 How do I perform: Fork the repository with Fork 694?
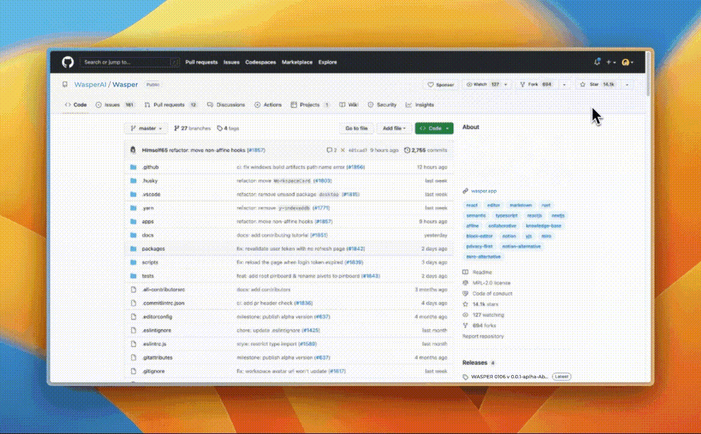tap(536, 85)
